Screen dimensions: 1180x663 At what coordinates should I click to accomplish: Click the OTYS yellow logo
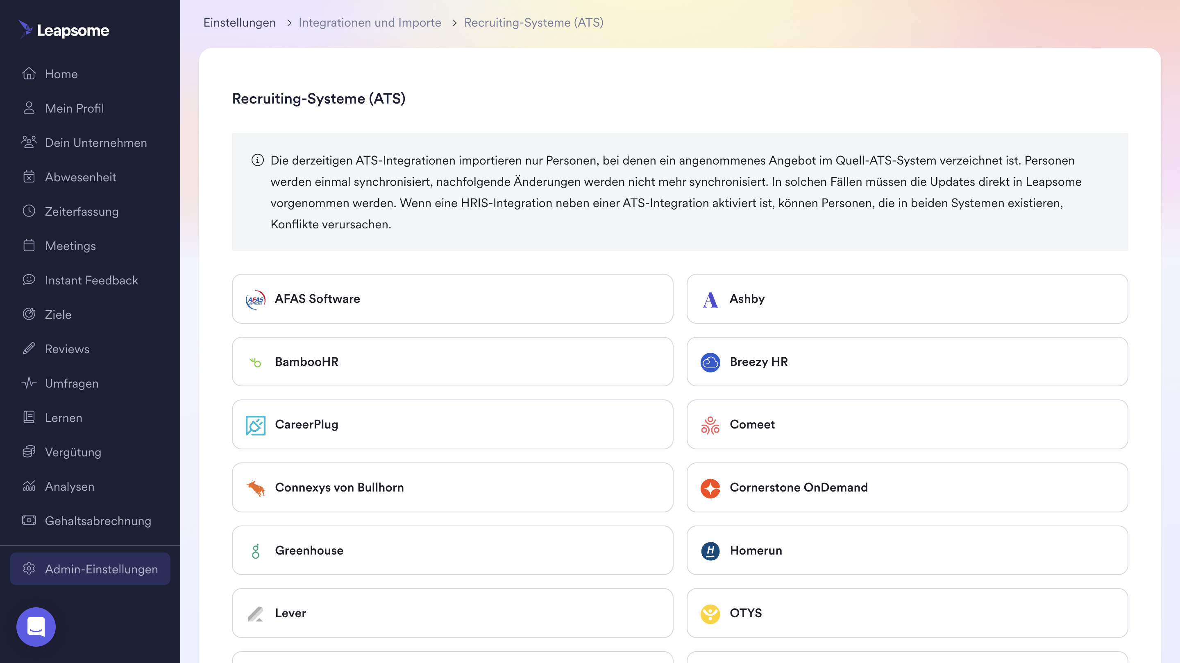[710, 613]
